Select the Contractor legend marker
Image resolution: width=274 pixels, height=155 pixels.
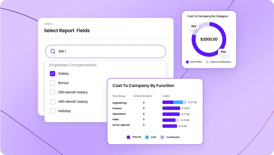[162, 137]
